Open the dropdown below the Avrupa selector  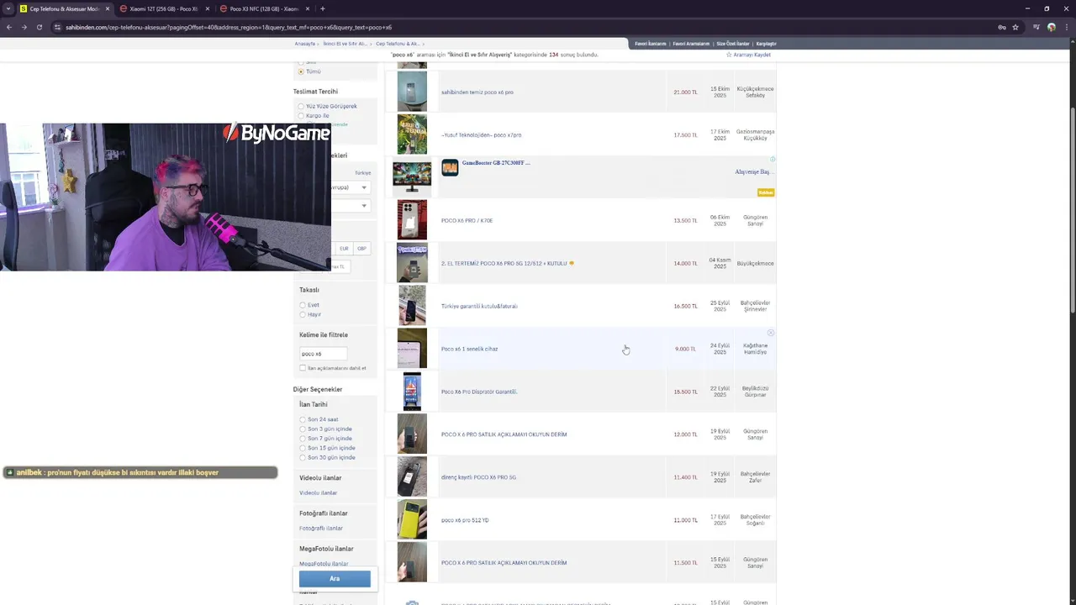[x=350, y=206]
